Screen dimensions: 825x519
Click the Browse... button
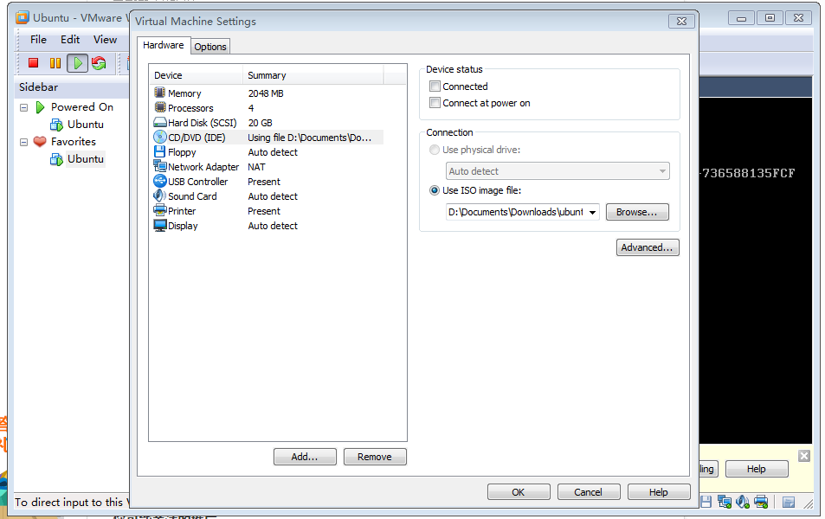point(636,212)
